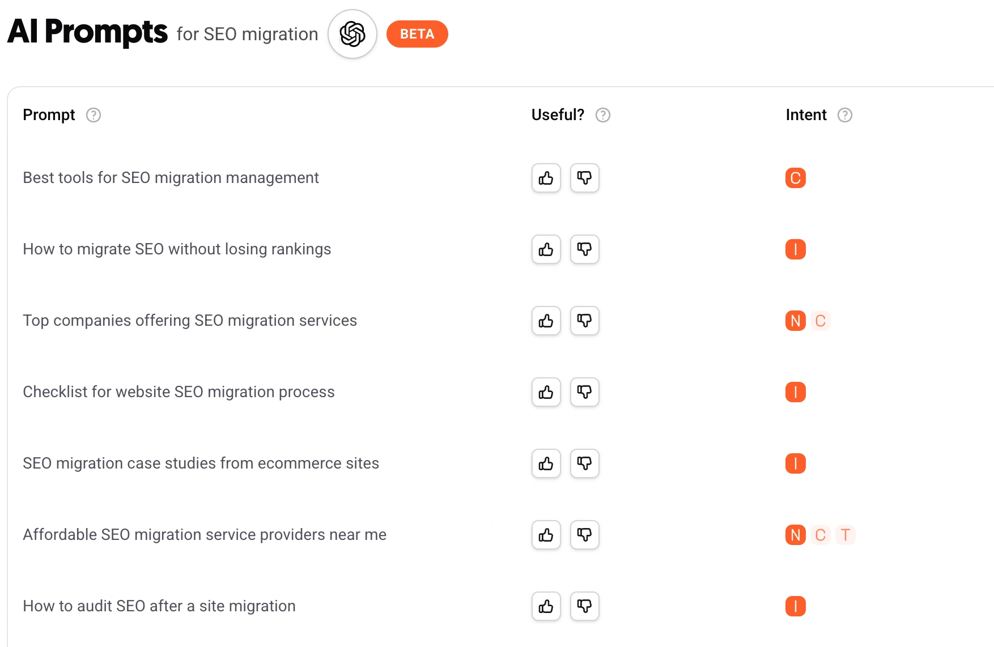Image resolution: width=994 pixels, height=647 pixels.
Task: Thumbs down 'Top companies offering SEO migration services'
Action: (584, 321)
